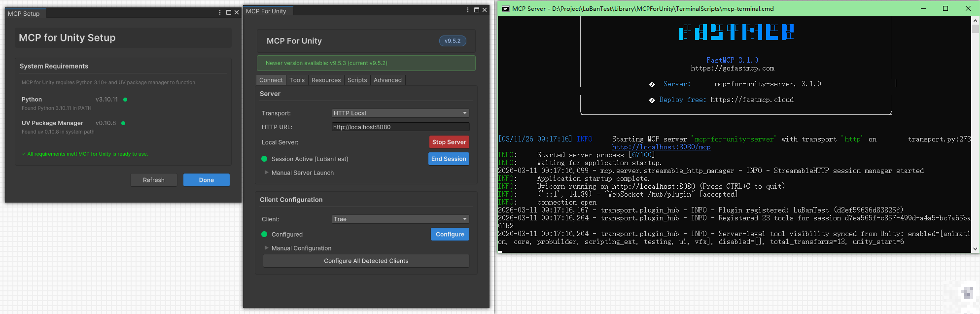
Task: Open the Resources tab
Action: point(326,80)
